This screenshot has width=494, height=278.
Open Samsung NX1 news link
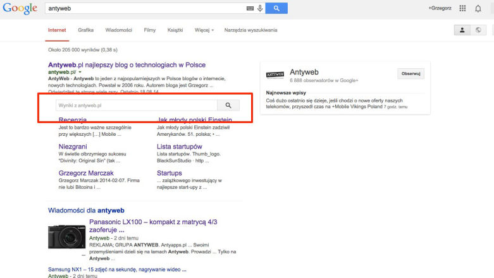(x=117, y=270)
